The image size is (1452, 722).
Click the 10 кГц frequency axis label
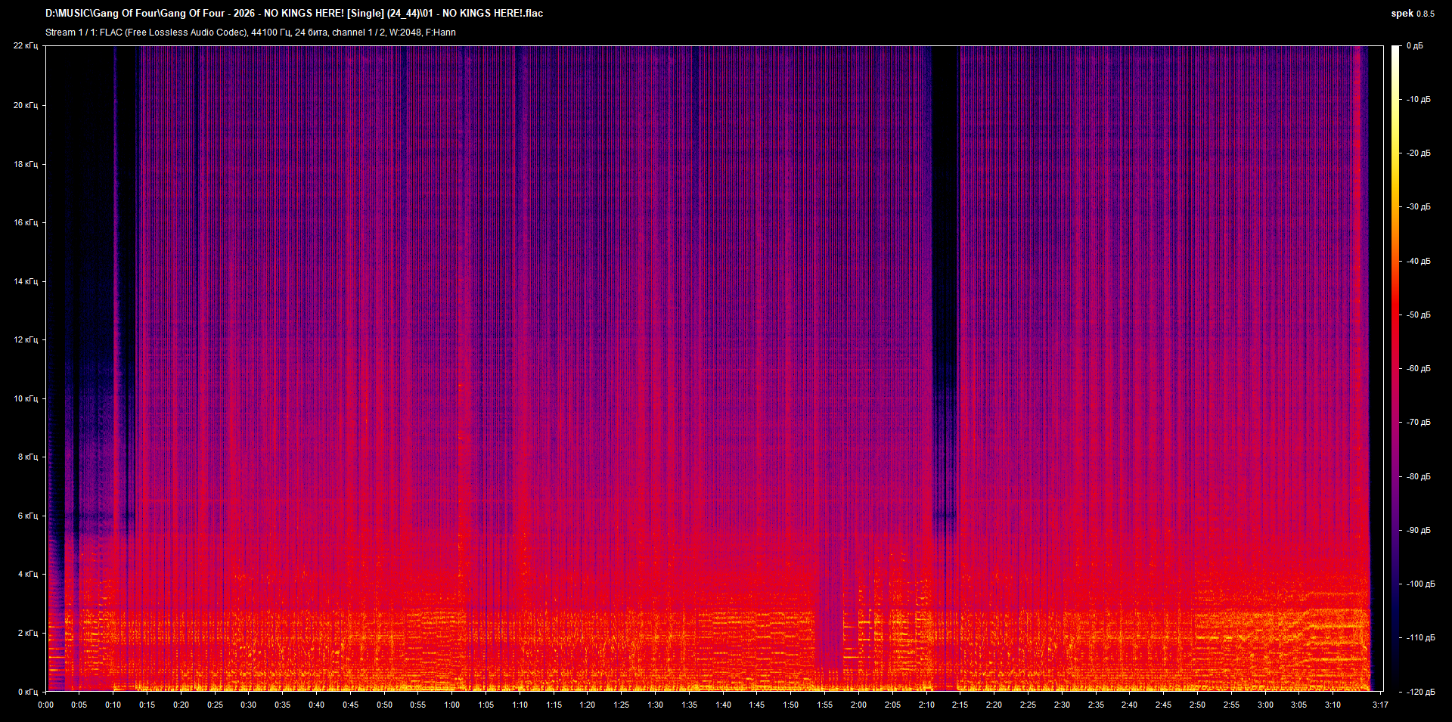[26, 398]
